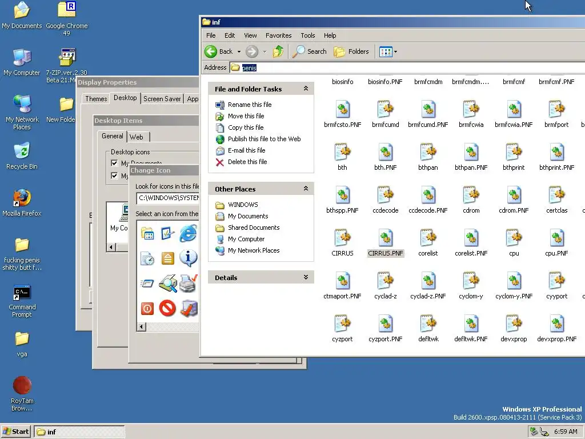Screen dimensions: 585x439
Task: Collapse the File and Folder Tasks panel
Action: click(x=306, y=89)
